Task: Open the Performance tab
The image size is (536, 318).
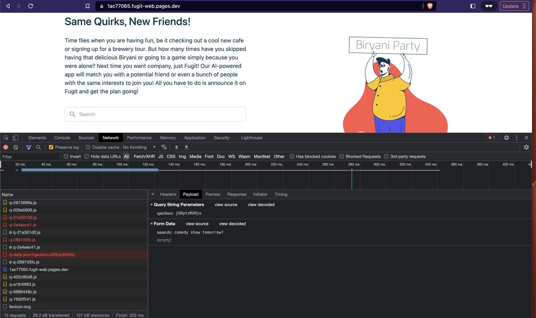Action: [139, 138]
